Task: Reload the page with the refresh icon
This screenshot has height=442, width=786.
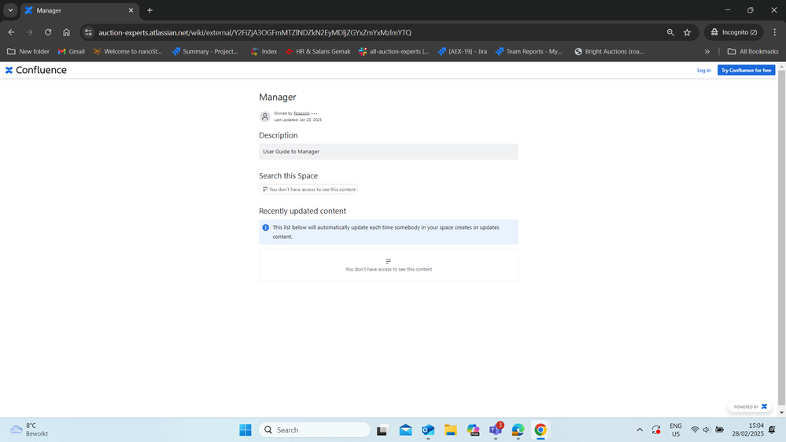Action: pos(48,32)
